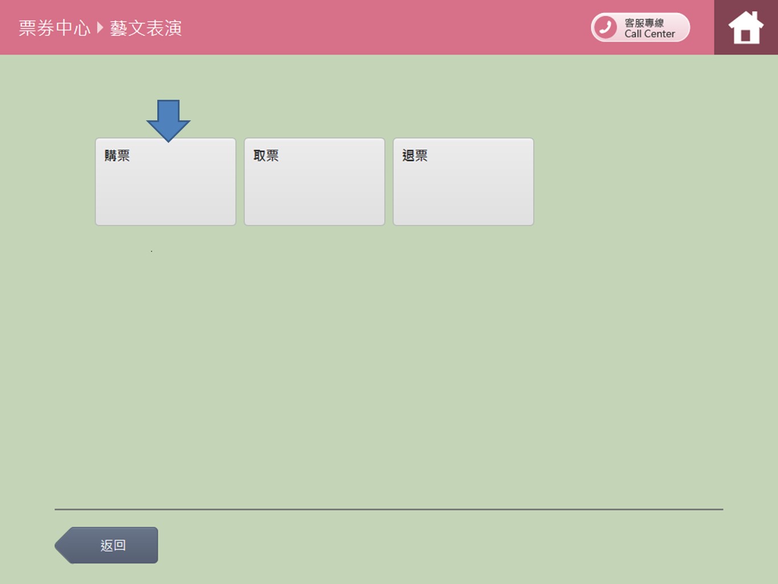
Task: Click the 購票 text label
Action: 117,156
